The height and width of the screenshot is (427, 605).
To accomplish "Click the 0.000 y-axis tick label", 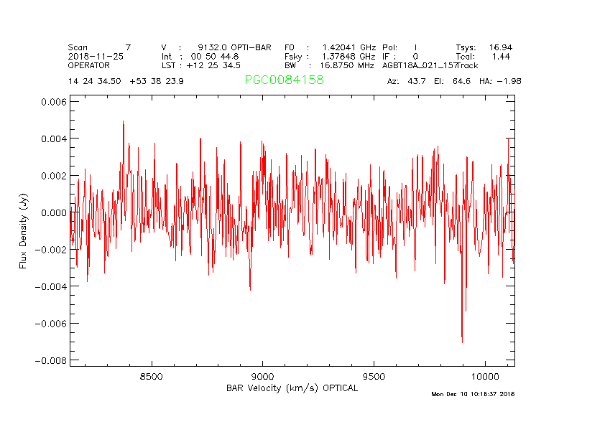I will click(52, 212).
